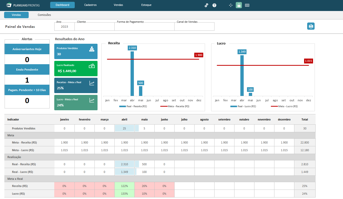Go to the Cadastros menu

tap(90, 5)
